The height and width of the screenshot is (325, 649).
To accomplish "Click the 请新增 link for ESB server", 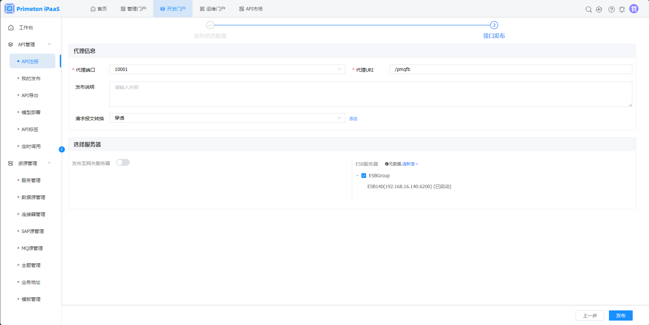I will tap(410, 164).
